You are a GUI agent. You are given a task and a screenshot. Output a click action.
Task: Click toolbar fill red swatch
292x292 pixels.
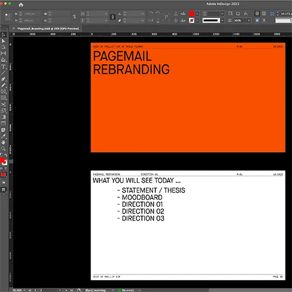[2, 160]
